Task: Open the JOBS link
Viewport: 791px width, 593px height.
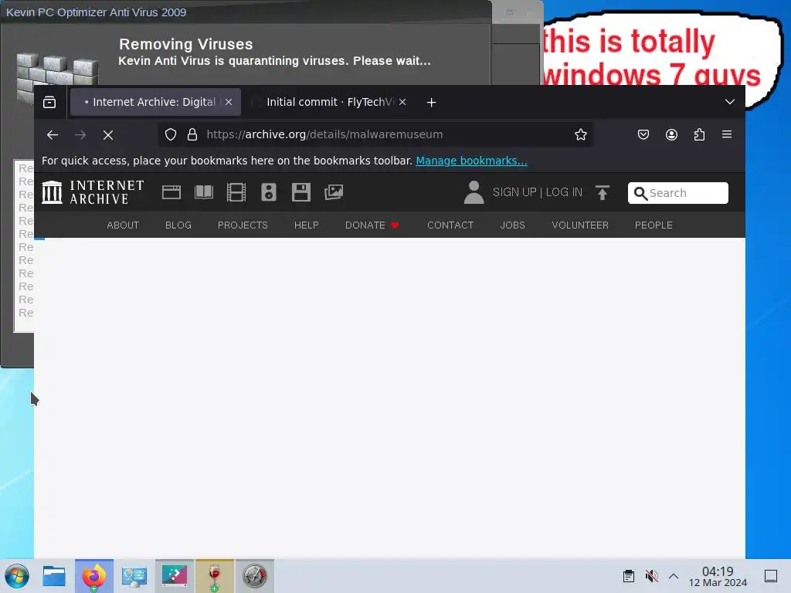Action: 513,225
